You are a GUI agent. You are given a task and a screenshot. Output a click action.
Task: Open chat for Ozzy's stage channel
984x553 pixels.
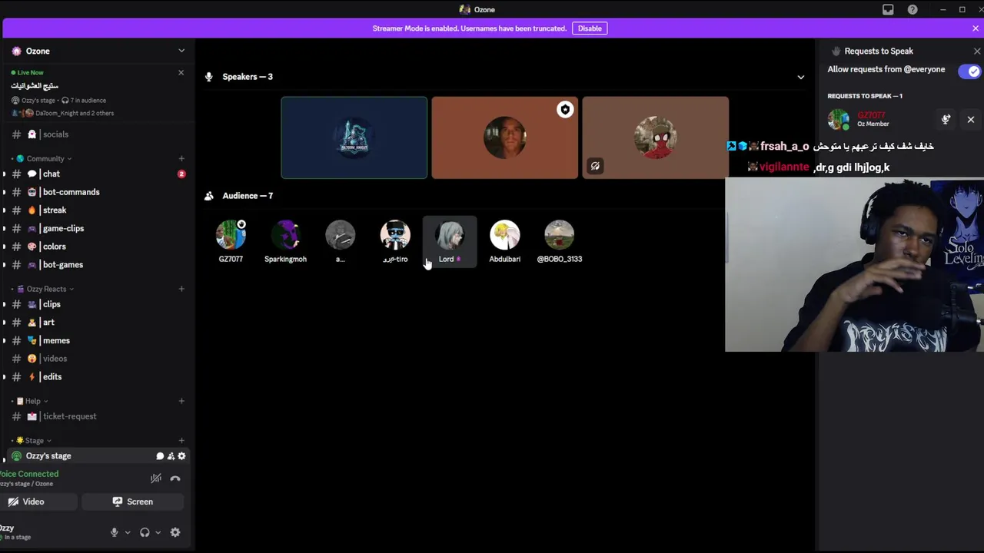pos(160,456)
